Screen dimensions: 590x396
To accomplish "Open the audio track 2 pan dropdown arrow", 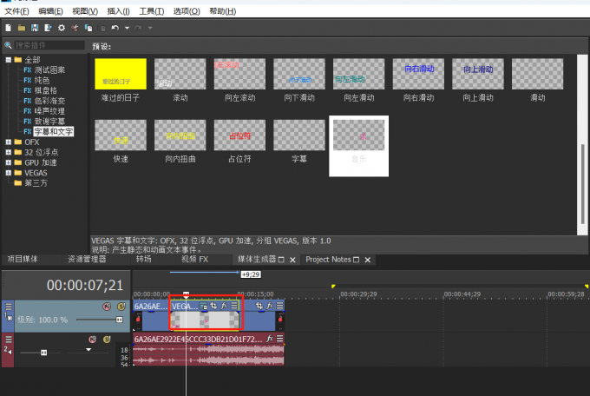I will click(x=88, y=350).
